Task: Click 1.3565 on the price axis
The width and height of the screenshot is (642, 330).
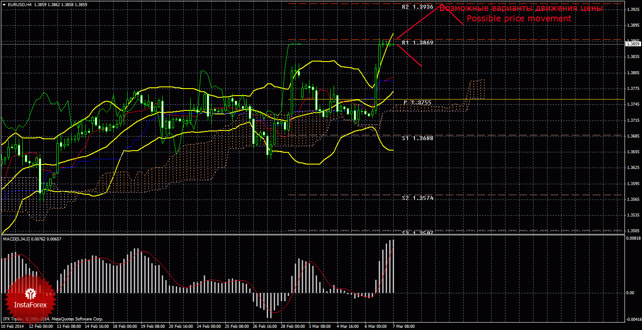Action: (632, 199)
